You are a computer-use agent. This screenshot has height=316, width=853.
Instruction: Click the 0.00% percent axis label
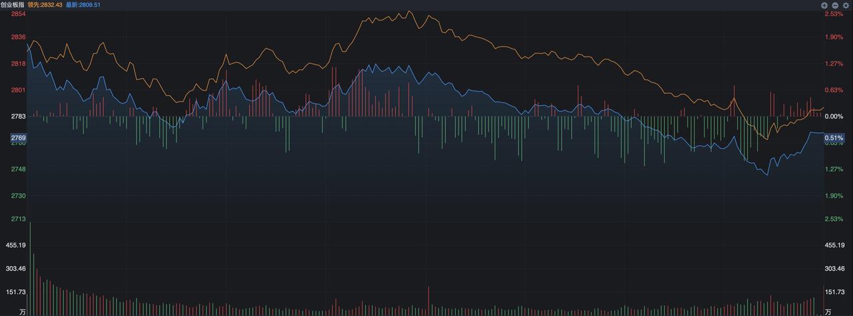834,116
